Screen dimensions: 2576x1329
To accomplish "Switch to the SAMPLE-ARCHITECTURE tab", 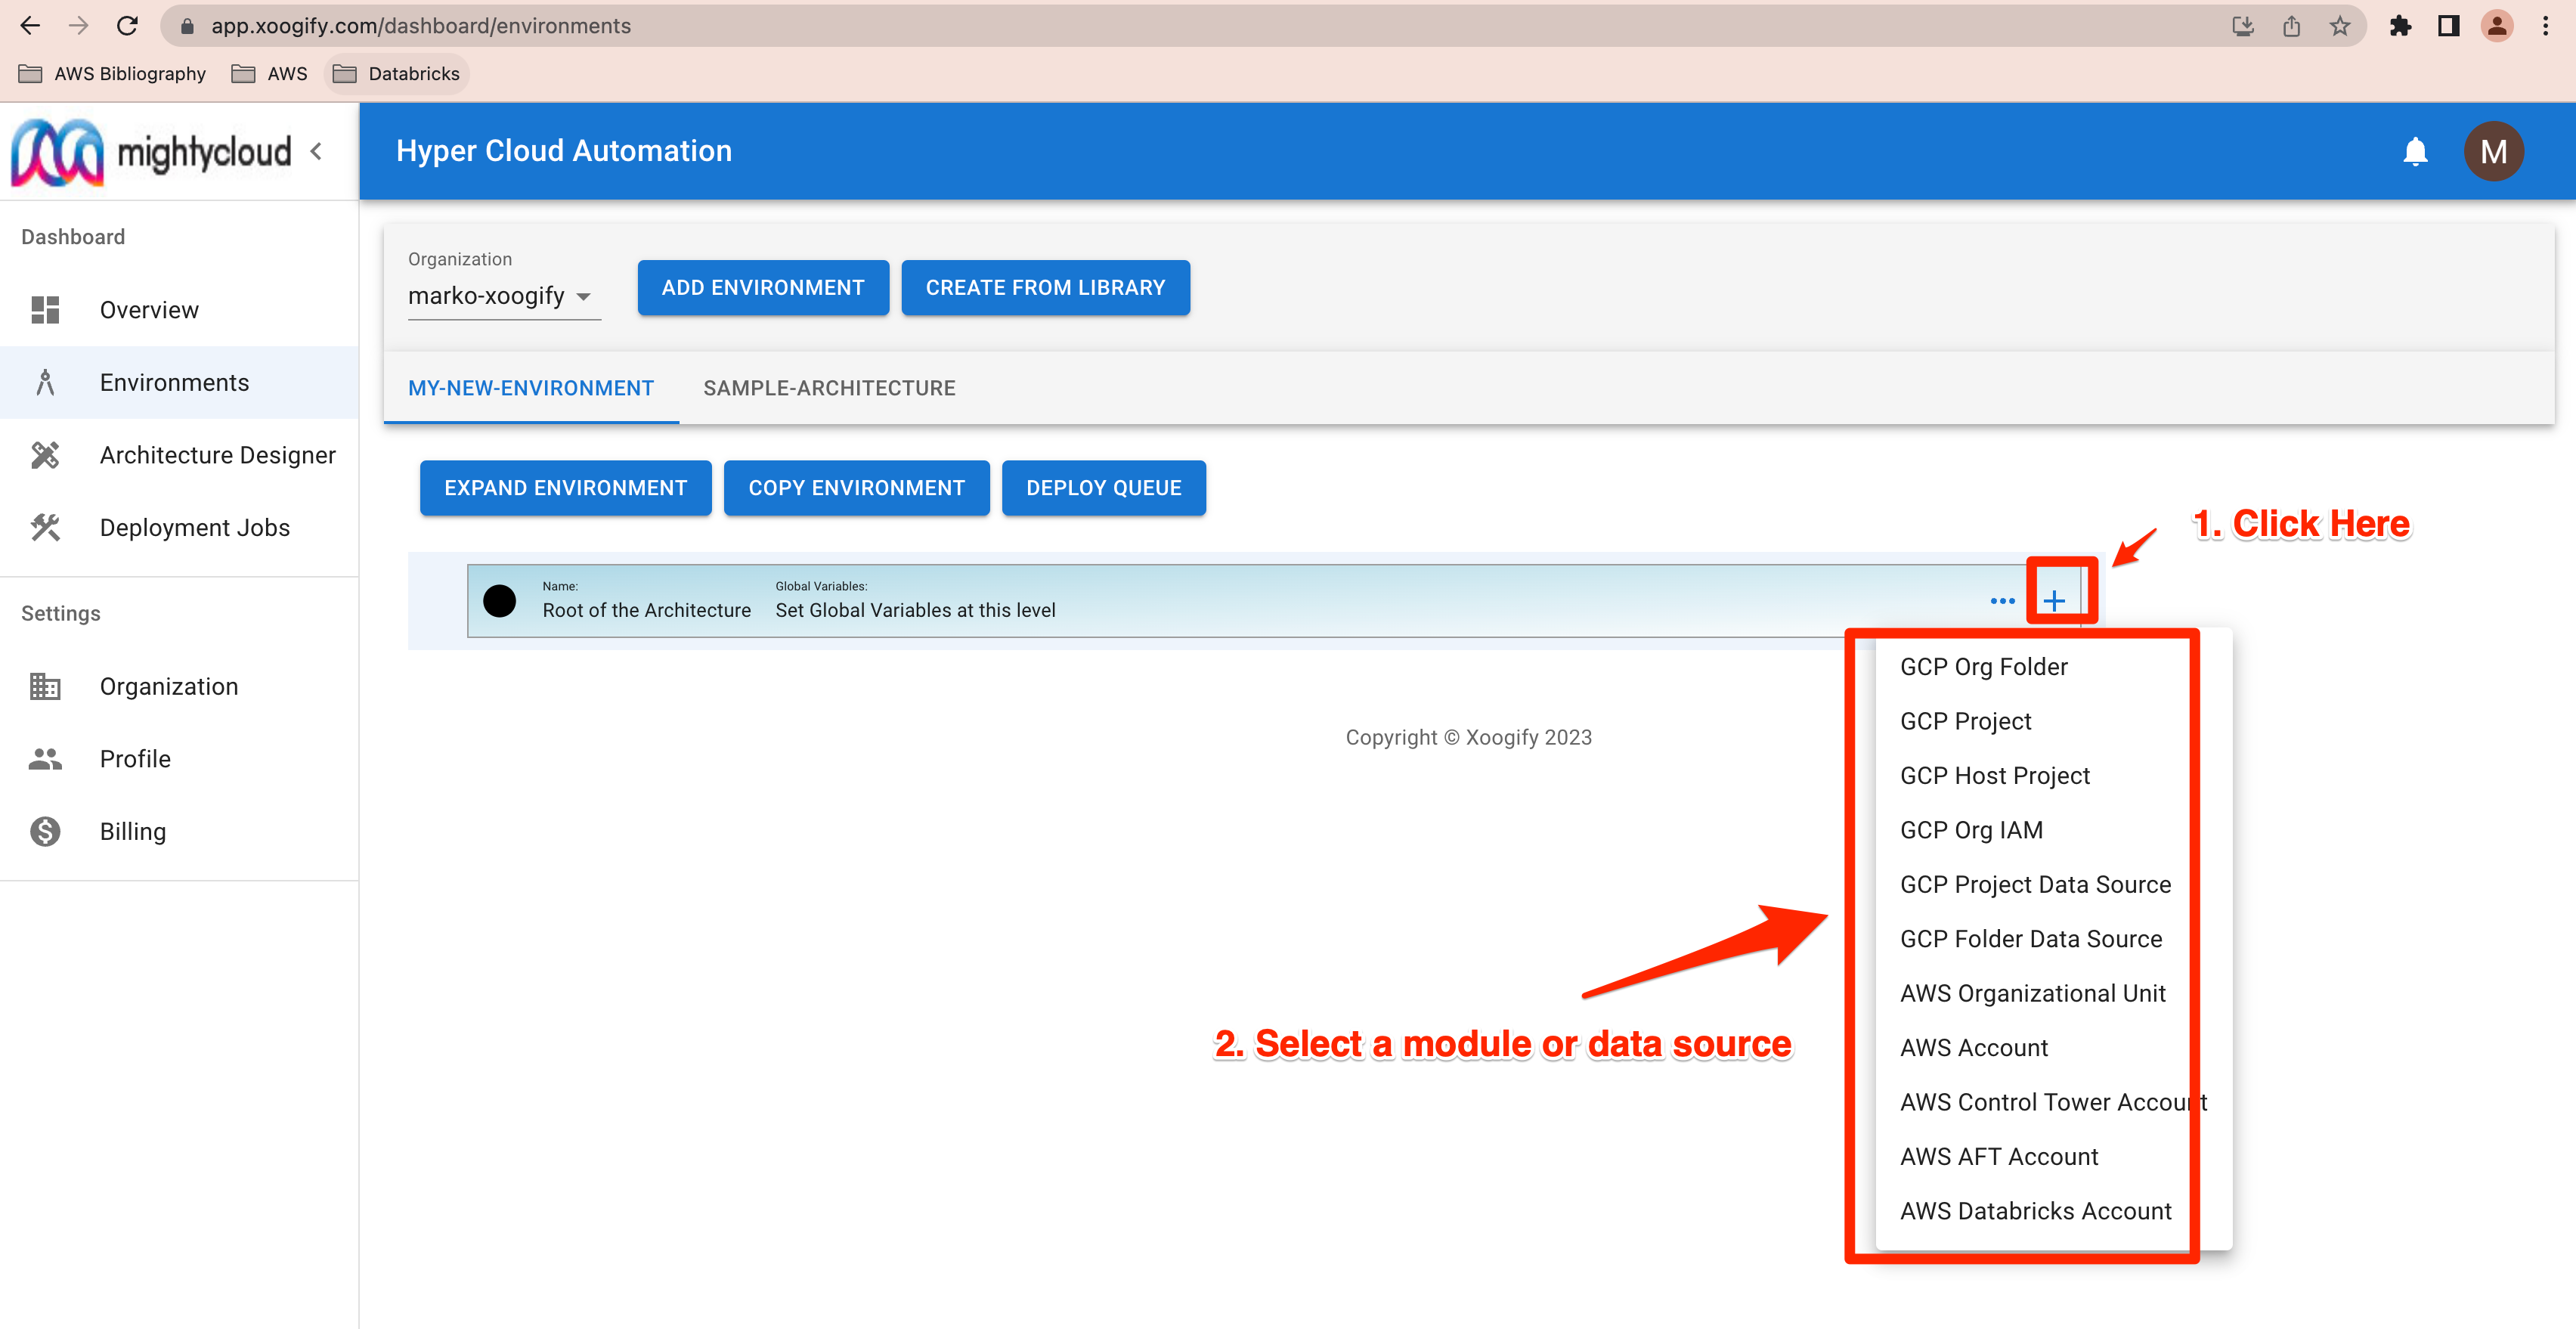I will click(x=828, y=388).
